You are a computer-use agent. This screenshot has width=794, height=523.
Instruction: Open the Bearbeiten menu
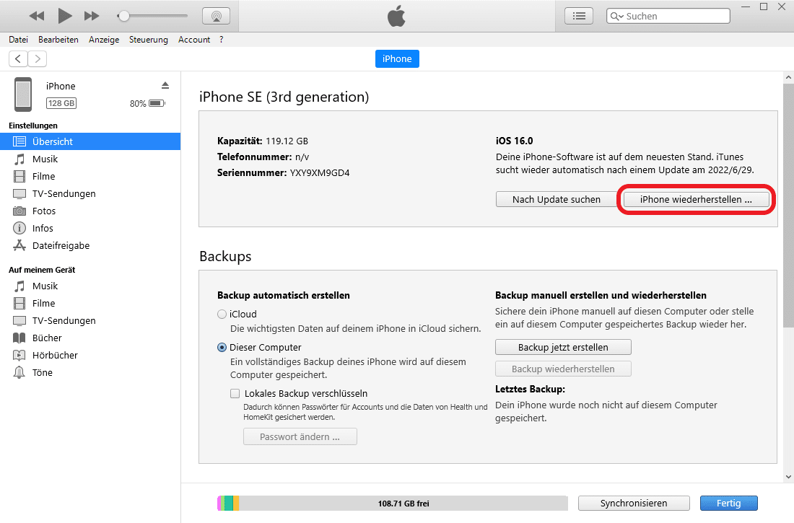click(58, 40)
